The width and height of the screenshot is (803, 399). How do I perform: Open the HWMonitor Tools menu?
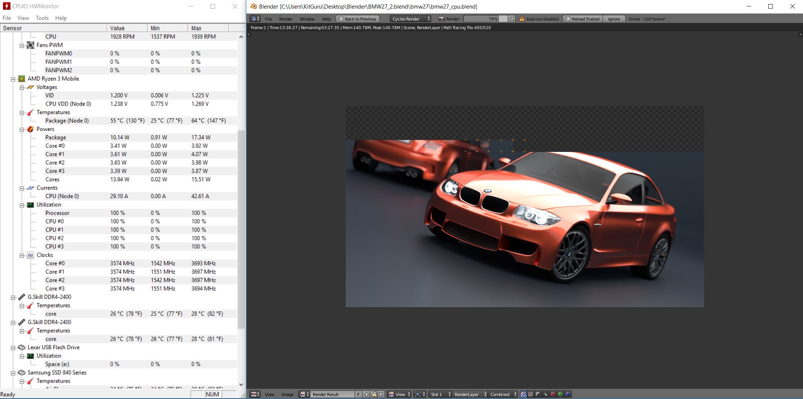(42, 18)
